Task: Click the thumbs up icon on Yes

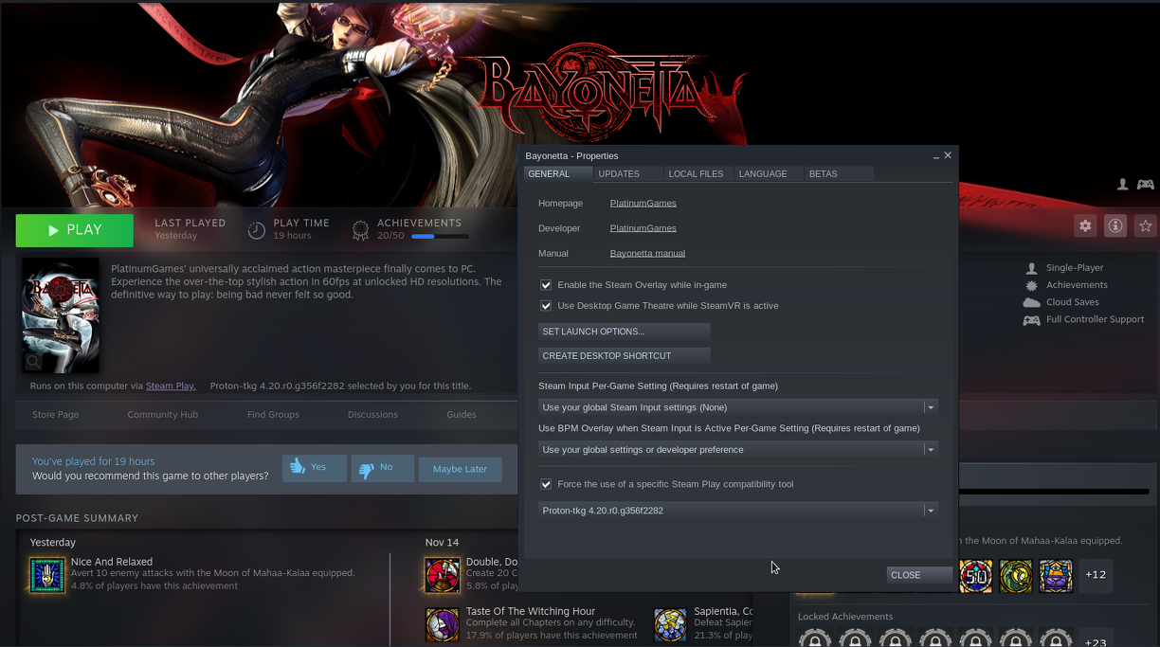Action: pos(298,467)
